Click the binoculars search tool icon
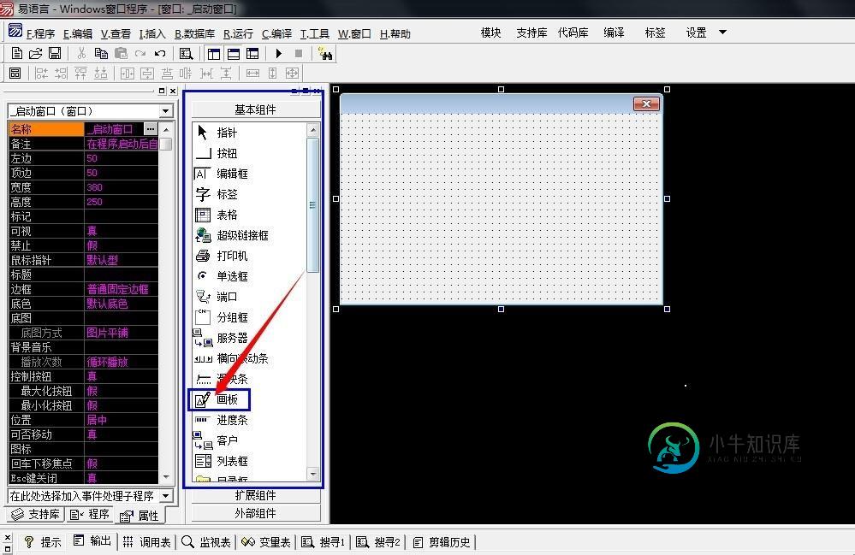855x555 pixels. click(x=325, y=53)
